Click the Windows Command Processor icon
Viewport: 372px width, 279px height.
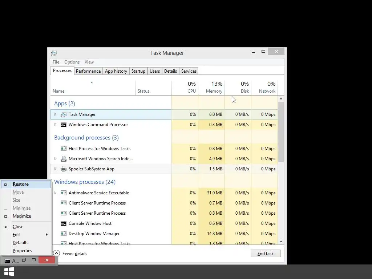click(63, 125)
